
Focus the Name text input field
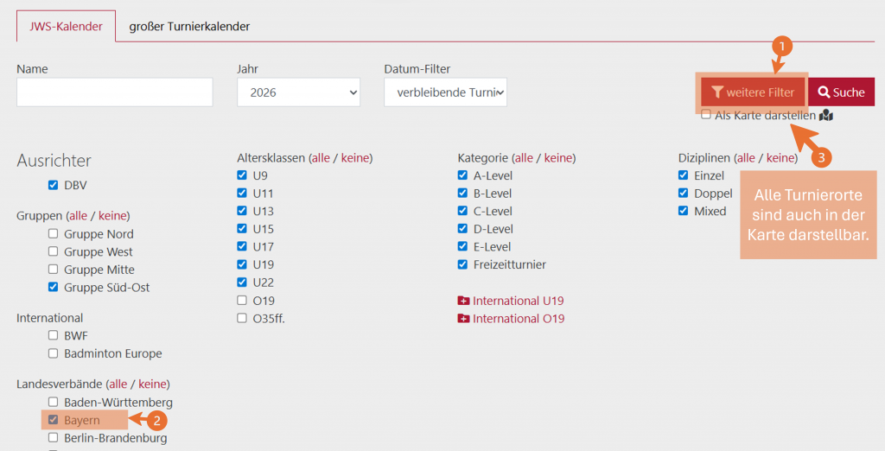click(114, 92)
